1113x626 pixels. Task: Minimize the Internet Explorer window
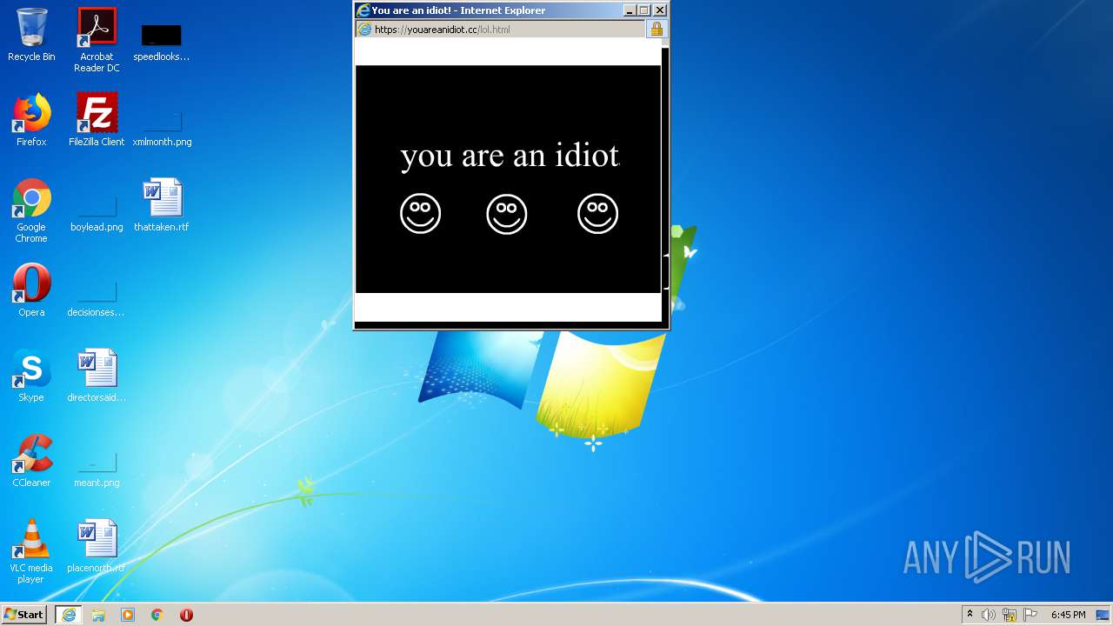pos(630,10)
